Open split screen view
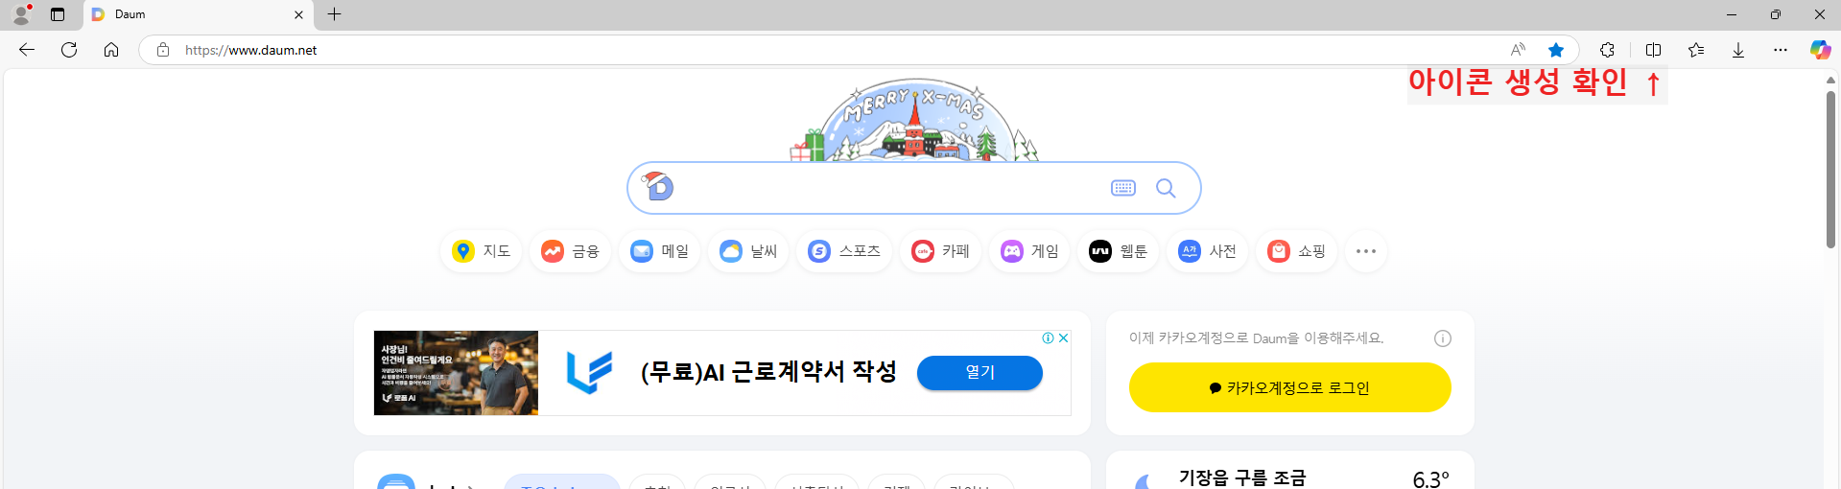The height and width of the screenshot is (489, 1841). pyautogui.click(x=1653, y=50)
